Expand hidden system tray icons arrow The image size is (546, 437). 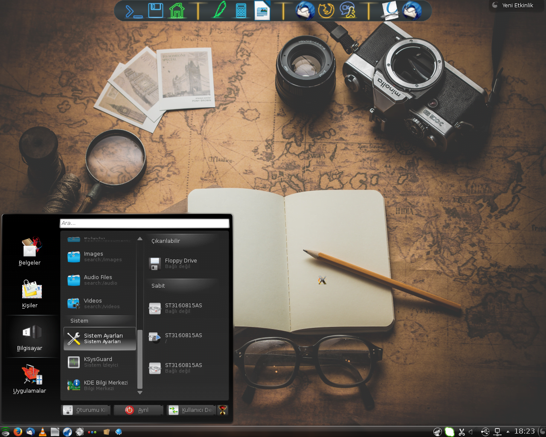click(508, 432)
